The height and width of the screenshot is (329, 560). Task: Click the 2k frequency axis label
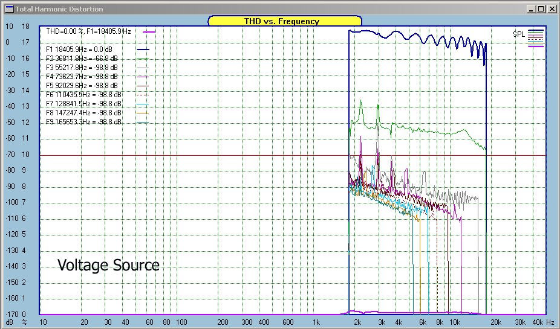coord(357,322)
